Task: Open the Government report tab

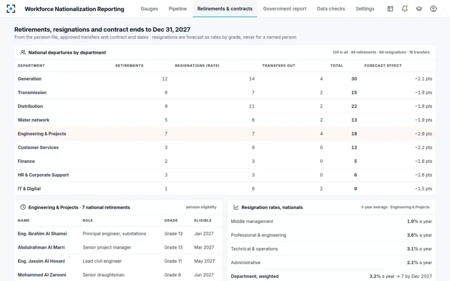Action: click(285, 9)
